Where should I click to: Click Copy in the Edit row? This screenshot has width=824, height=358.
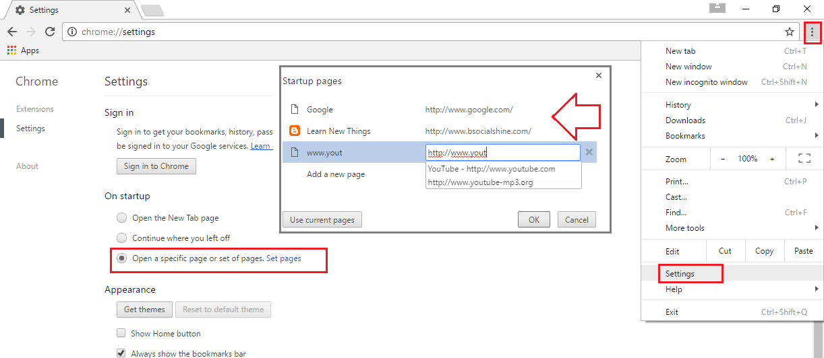(x=764, y=251)
